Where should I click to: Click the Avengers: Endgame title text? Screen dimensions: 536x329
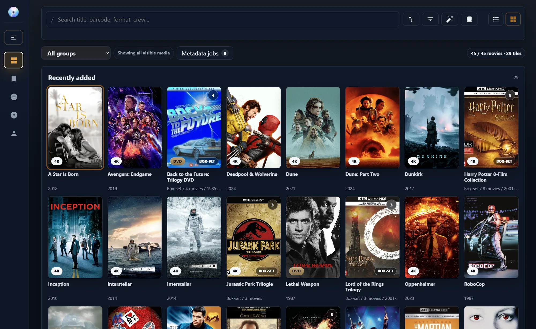coord(129,174)
